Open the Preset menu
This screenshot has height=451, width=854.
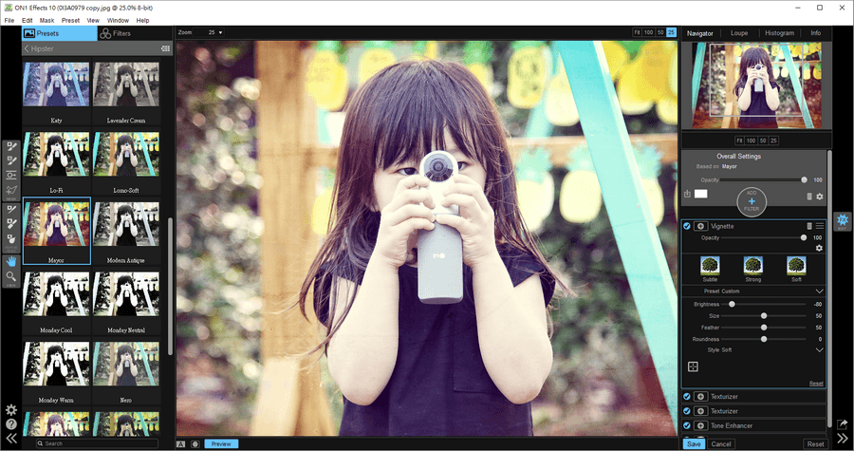[x=70, y=20]
